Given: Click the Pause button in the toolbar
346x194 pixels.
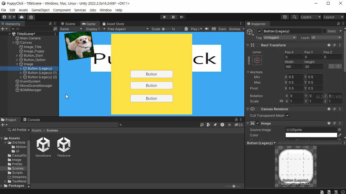Looking at the screenshot, I should click(x=173, y=17).
